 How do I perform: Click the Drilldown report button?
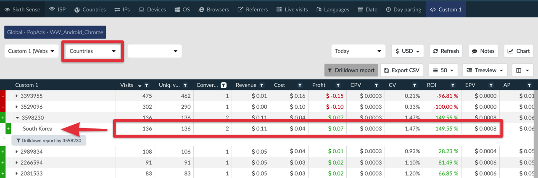pos(351,70)
